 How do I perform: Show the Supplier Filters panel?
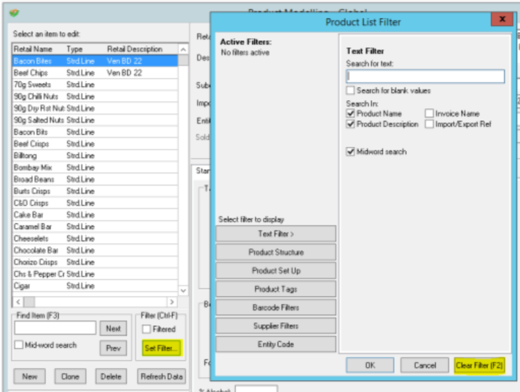click(x=276, y=326)
